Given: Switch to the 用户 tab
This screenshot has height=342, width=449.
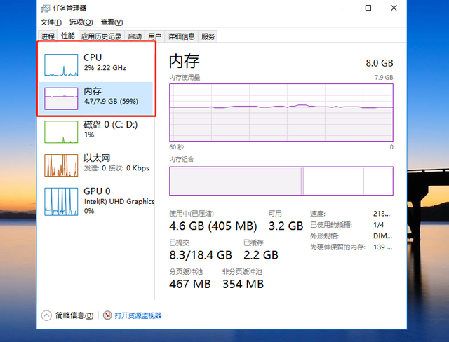Looking at the screenshot, I should (155, 36).
